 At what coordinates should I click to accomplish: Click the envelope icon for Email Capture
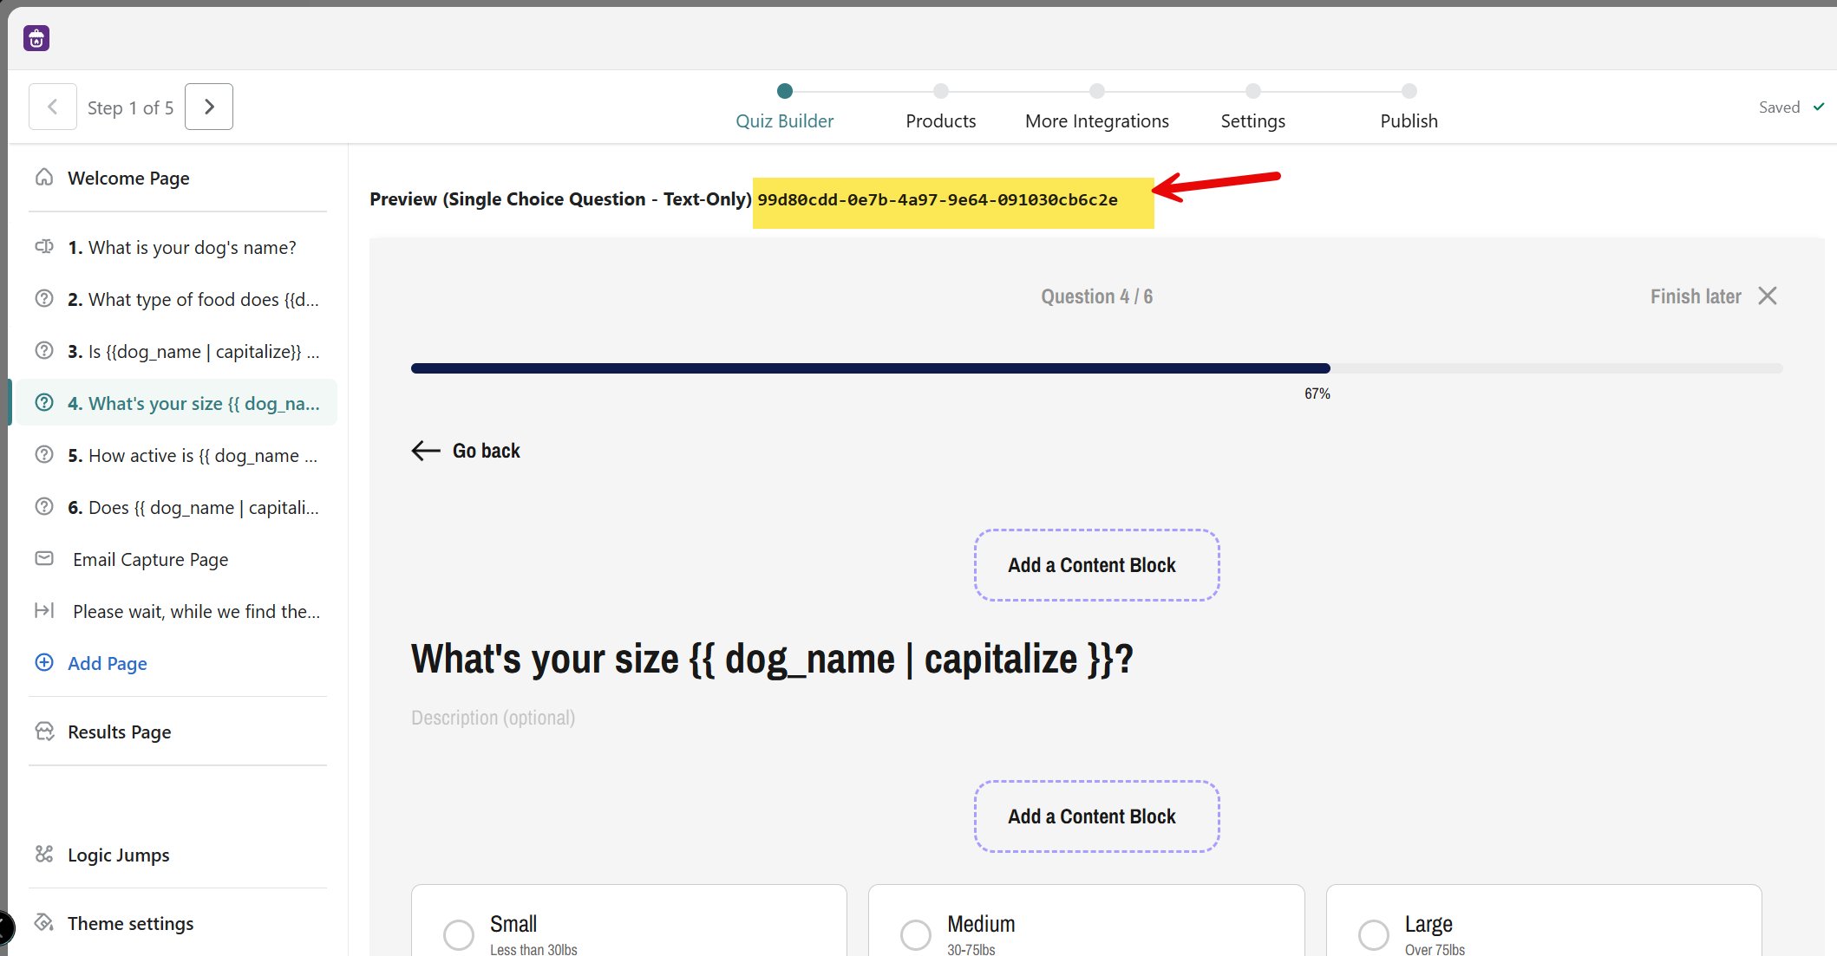(x=44, y=558)
